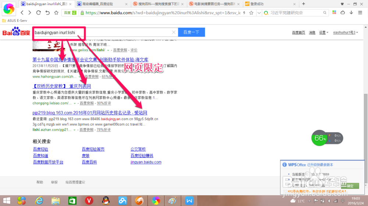Viewport: 368px width, 206px height.
Task: Click the page vertical scrollbar
Action: [366, 138]
